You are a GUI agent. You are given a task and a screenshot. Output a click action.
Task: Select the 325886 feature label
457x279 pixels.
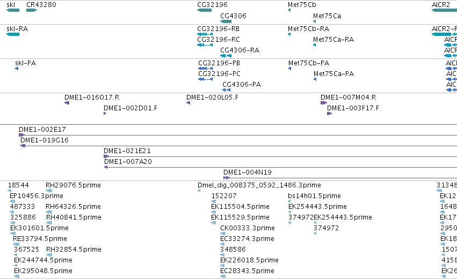(x=23, y=217)
